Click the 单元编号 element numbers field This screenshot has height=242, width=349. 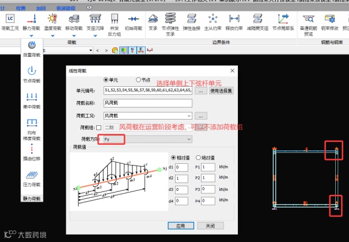[148, 90]
